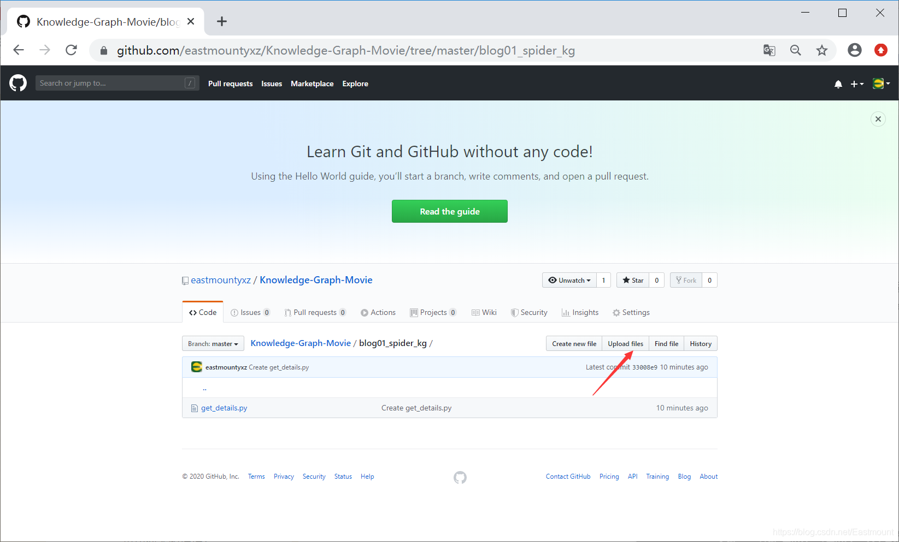View the forks count next to Fork
This screenshot has width=899, height=542.
coord(709,280)
